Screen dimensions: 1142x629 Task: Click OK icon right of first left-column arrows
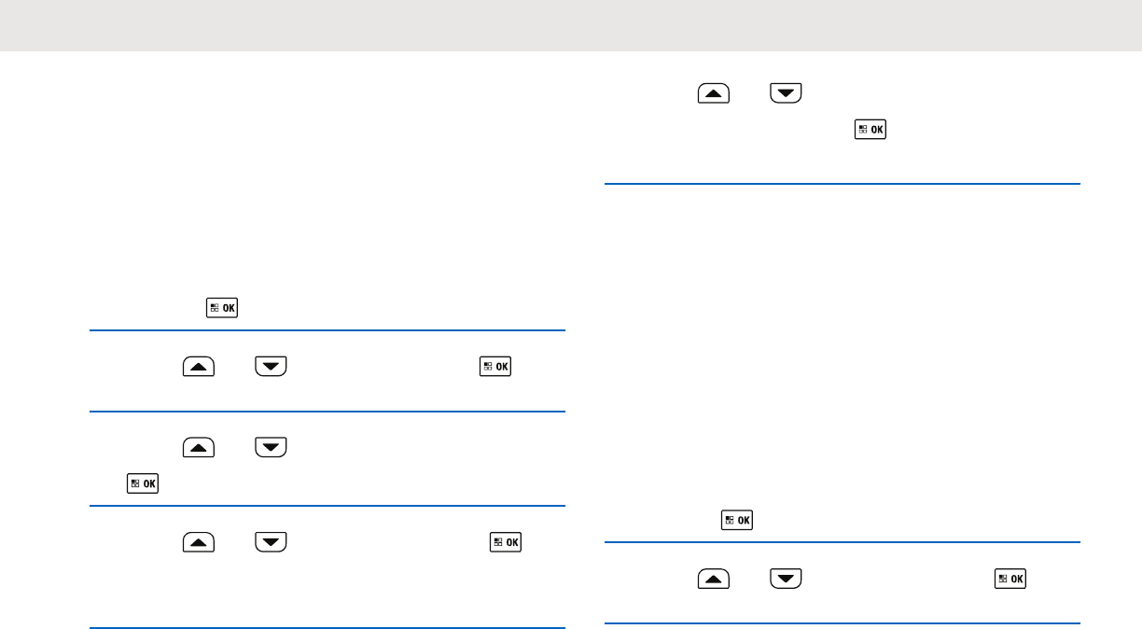[x=496, y=368]
